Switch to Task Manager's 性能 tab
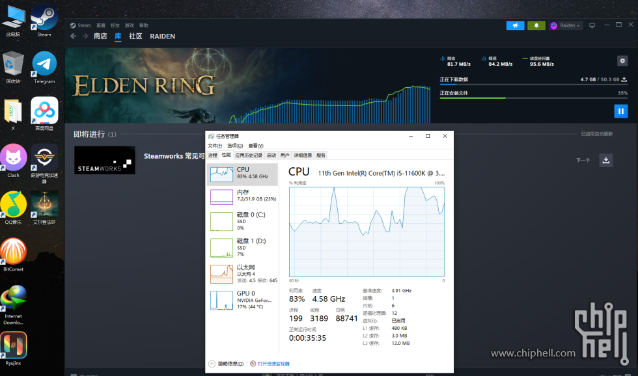The height and width of the screenshot is (376, 638). tap(227, 155)
